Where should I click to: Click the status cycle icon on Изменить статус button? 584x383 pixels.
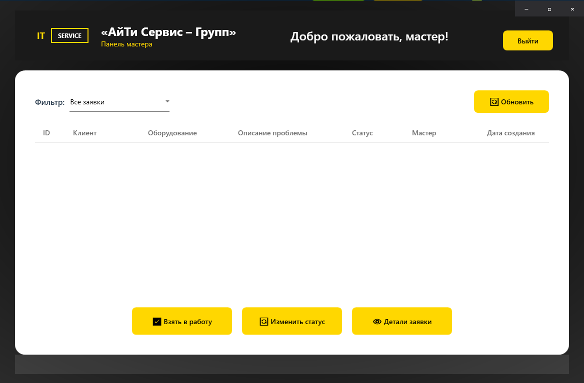pos(264,321)
